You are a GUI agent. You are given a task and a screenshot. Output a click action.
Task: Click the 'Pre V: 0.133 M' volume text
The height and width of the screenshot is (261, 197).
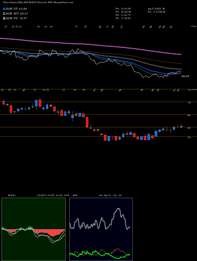tap(156, 12)
